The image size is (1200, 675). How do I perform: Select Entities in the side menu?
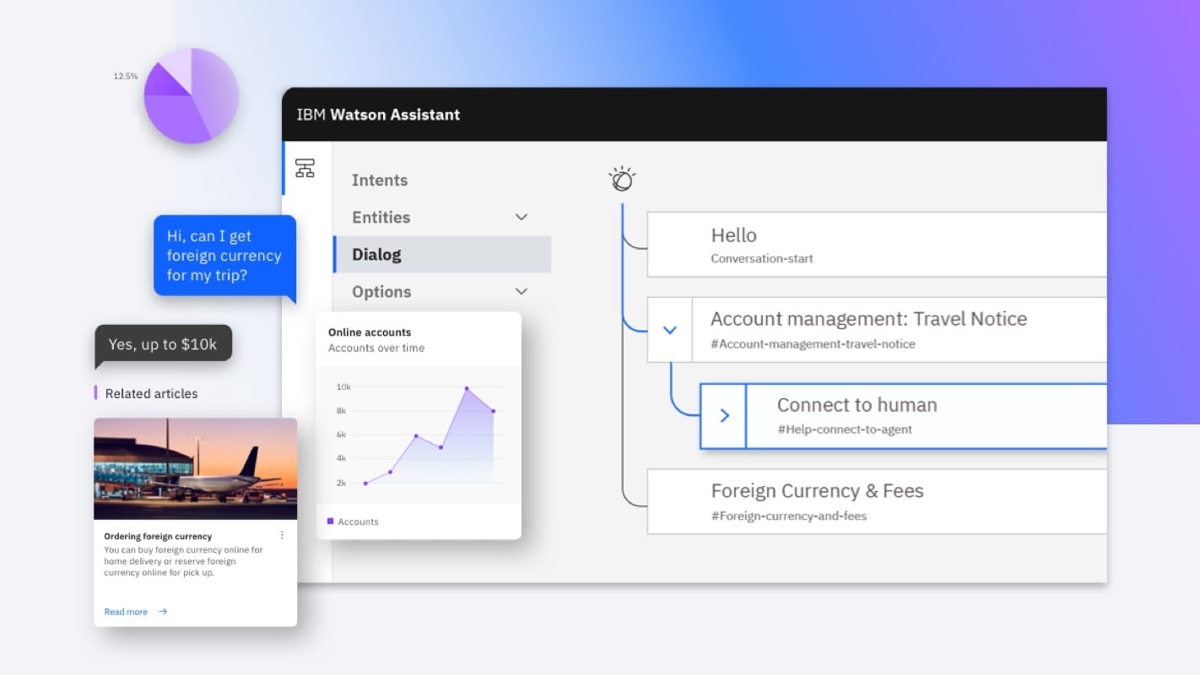pos(381,217)
